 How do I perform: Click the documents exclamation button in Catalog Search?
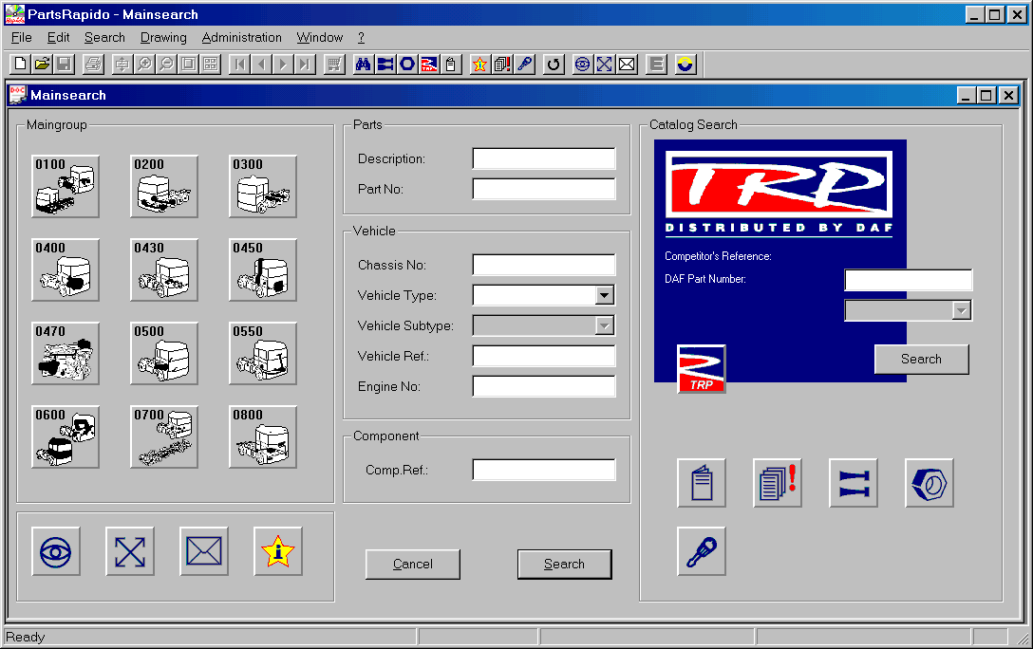coord(778,483)
